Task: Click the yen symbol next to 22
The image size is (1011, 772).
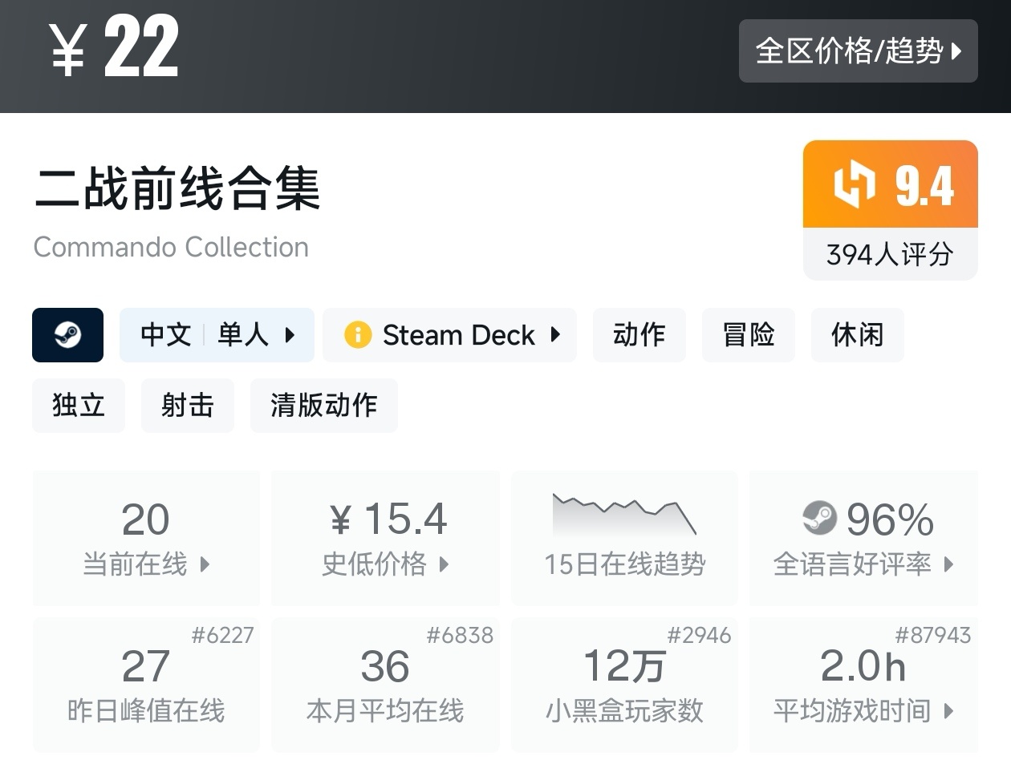Action: (x=68, y=50)
